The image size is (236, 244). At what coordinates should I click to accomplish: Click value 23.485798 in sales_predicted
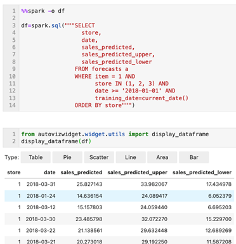tap(89, 219)
